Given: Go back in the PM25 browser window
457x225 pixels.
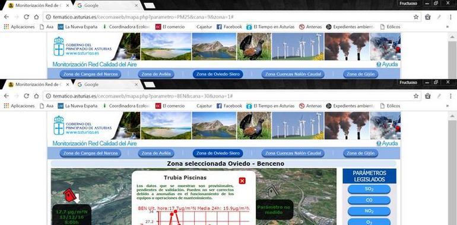Looking at the screenshot, I should (x=7, y=17).
